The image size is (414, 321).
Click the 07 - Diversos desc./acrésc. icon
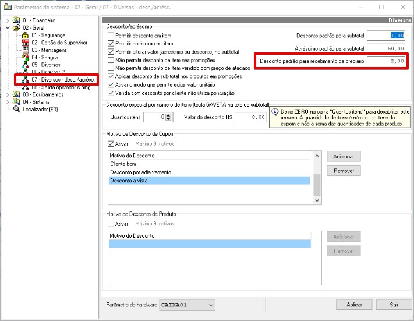26,80
